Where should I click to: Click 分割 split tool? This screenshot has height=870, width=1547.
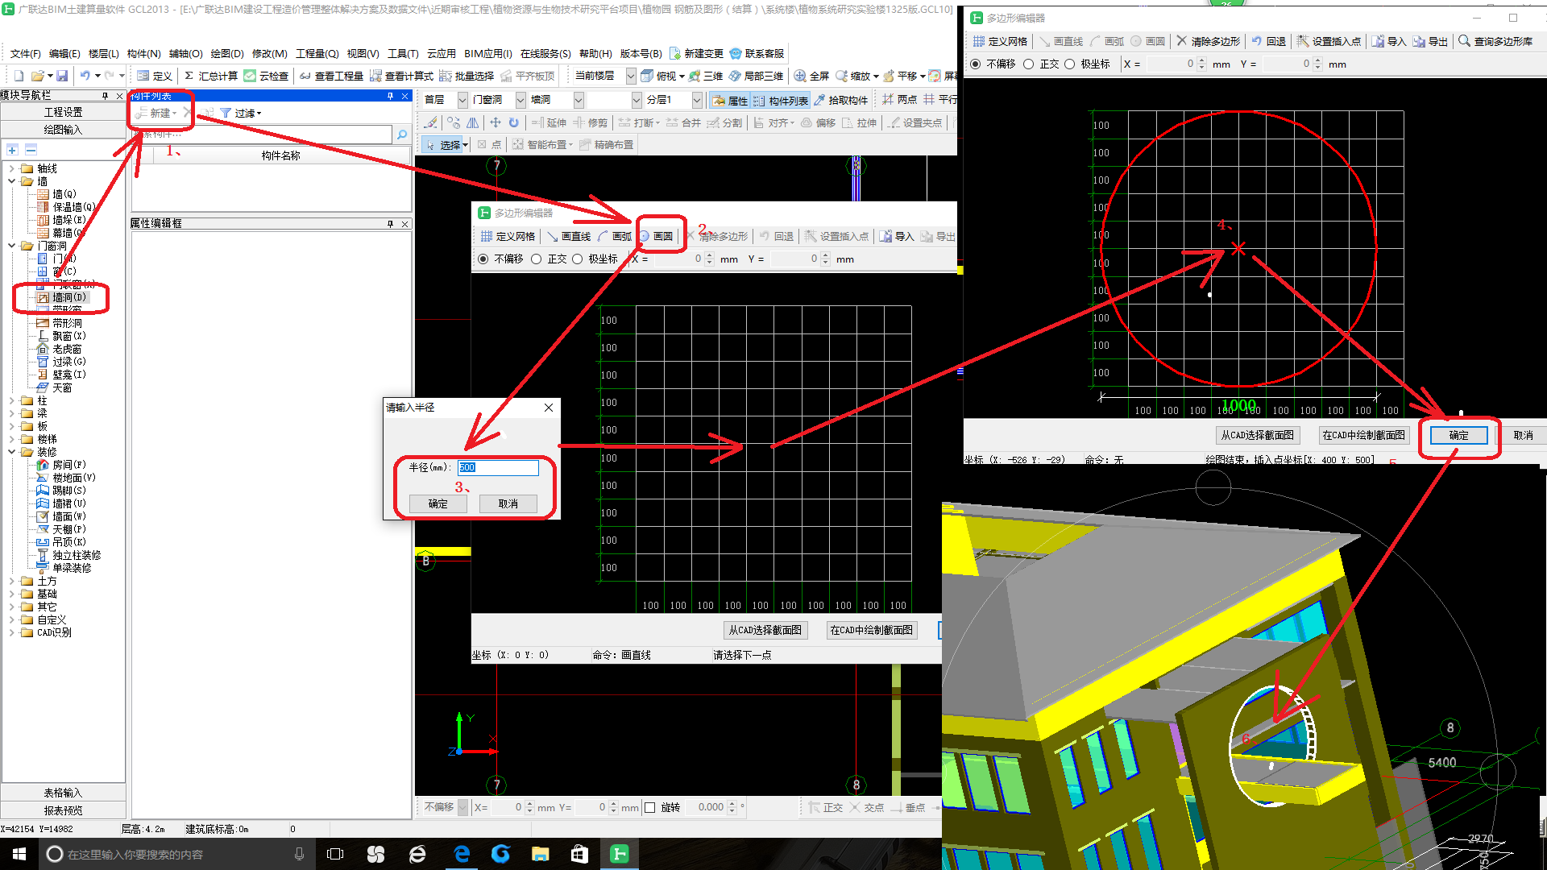(x=725, y=122)
